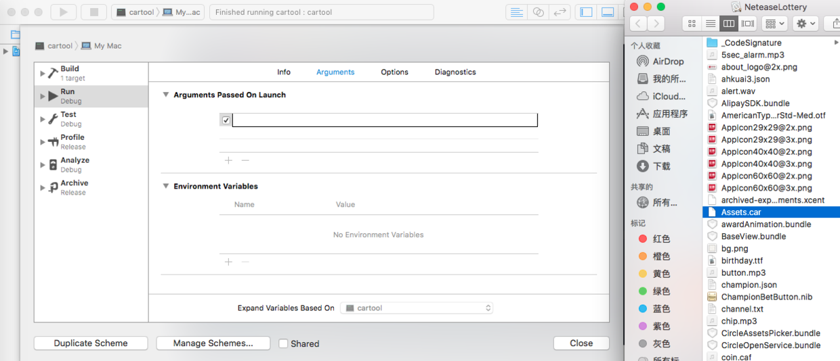Switch to the Diagnostics tab
Viewport: 840px width, 361px height.
click(455, 72)
